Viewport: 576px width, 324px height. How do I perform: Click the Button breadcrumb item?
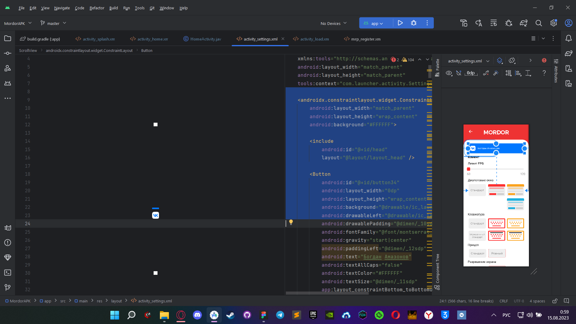(147, 50)
